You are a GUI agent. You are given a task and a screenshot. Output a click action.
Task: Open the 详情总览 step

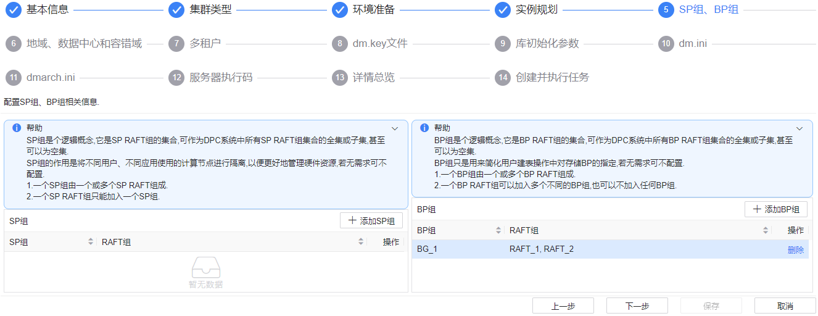[373, 78]
